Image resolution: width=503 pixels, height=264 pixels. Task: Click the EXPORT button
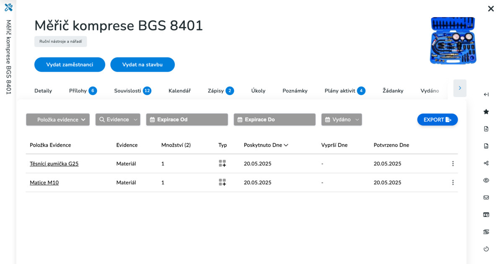(437, 119)
